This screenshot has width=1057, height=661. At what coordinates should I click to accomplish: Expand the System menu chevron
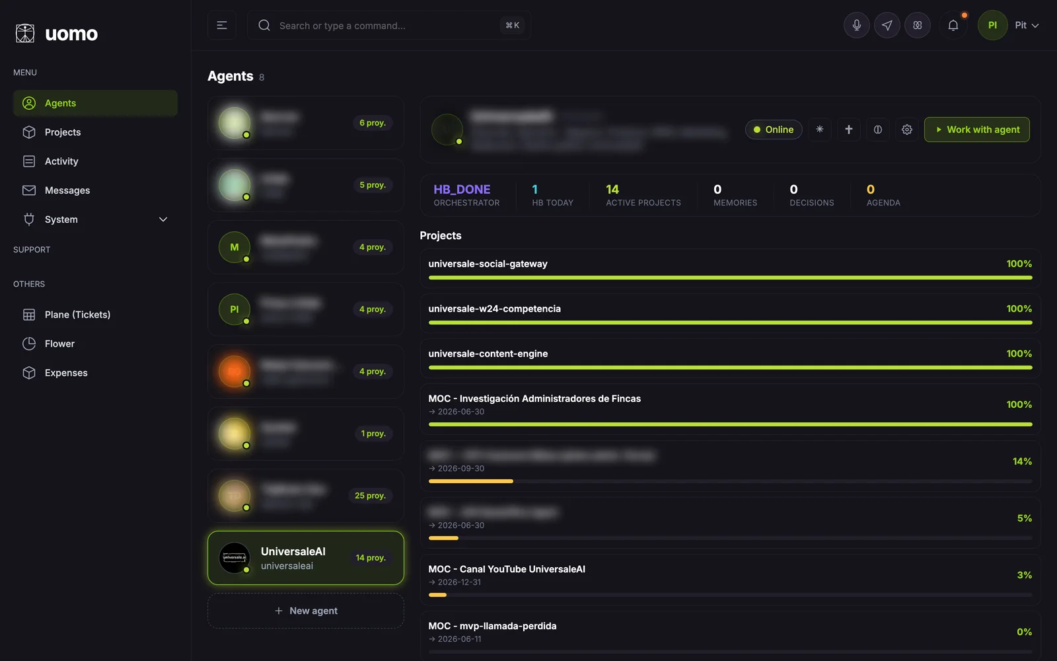click(x=163, y=219)
